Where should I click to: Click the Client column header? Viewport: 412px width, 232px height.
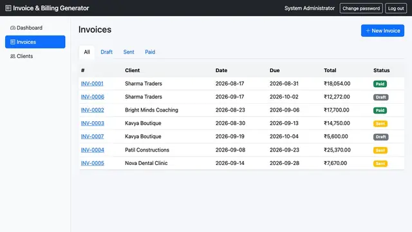click(132, 70)
